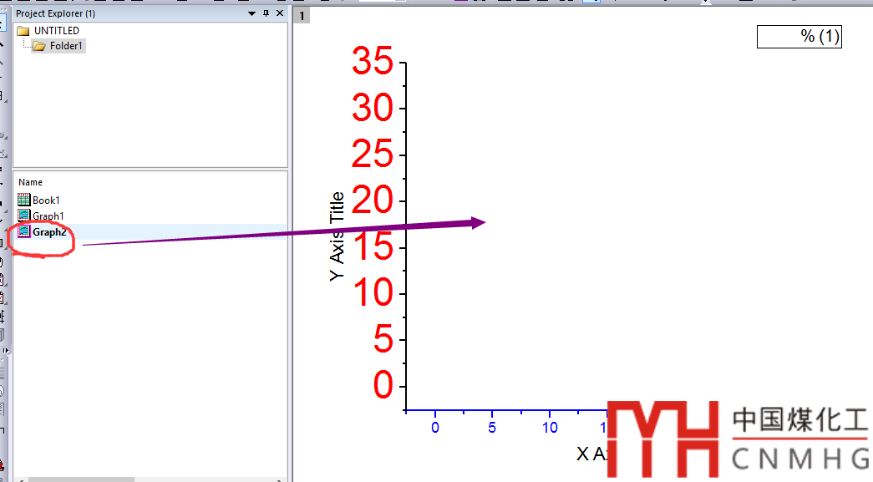This screenshot has height=482, width=873.
Task: Click the blue X tick label 5
Action: pos(491,428)
